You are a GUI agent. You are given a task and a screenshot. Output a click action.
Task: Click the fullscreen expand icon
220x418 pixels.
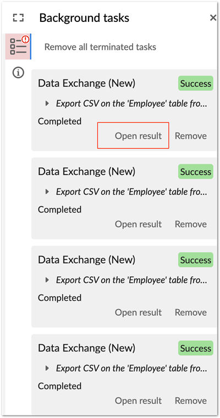pyautogui.click(x=18, y=18)
